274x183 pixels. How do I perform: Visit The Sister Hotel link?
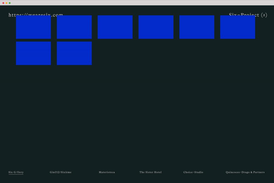150,172
